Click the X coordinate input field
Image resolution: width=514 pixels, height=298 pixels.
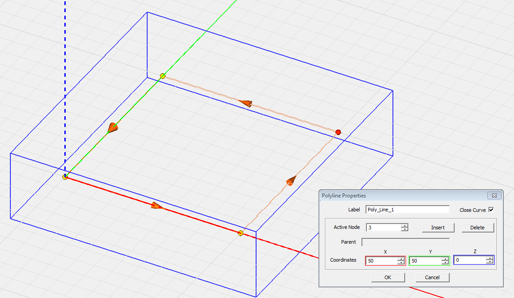381,260
